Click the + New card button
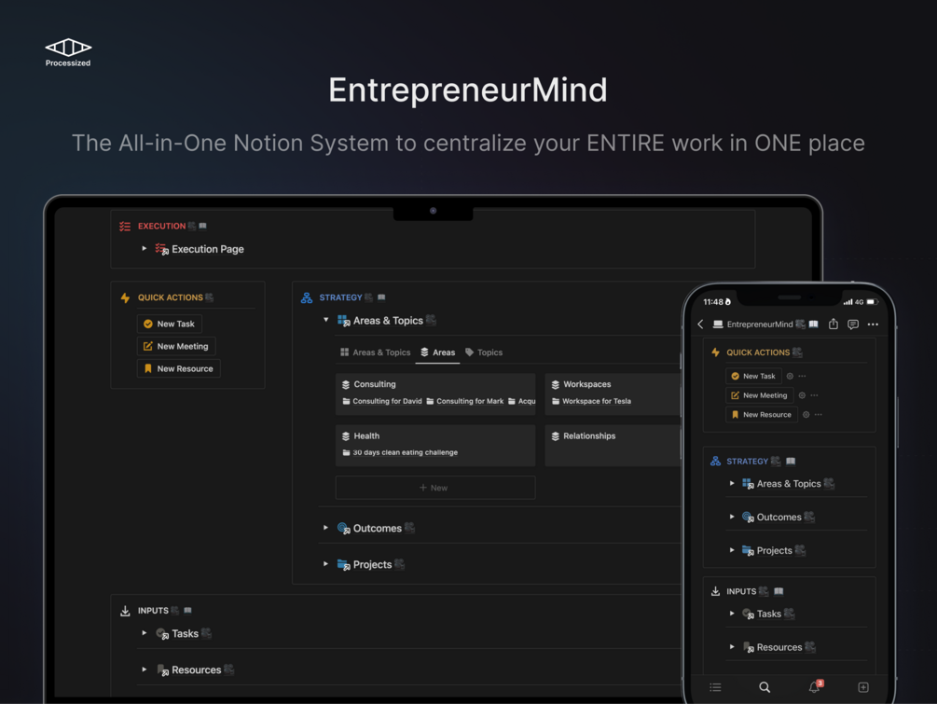 click(435, 488)
